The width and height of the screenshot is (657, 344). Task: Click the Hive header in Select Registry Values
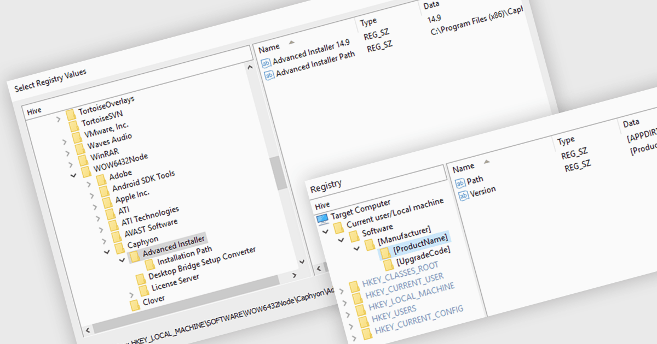(34, 111)
